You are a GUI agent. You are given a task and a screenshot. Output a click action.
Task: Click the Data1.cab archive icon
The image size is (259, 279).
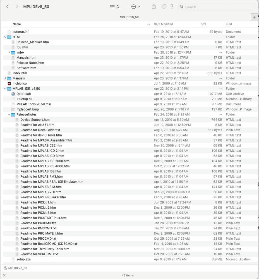coord(13,94)
